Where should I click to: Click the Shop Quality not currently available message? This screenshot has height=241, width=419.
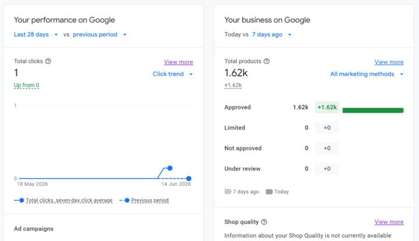[308, 236]
